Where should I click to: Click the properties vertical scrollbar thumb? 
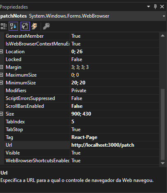click(x=162, y=124)
